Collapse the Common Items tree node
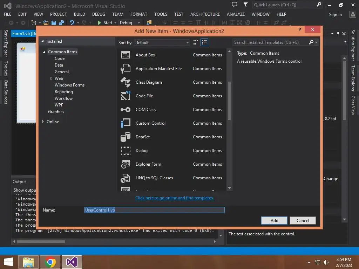359x269 pixels. pos(44,52)
